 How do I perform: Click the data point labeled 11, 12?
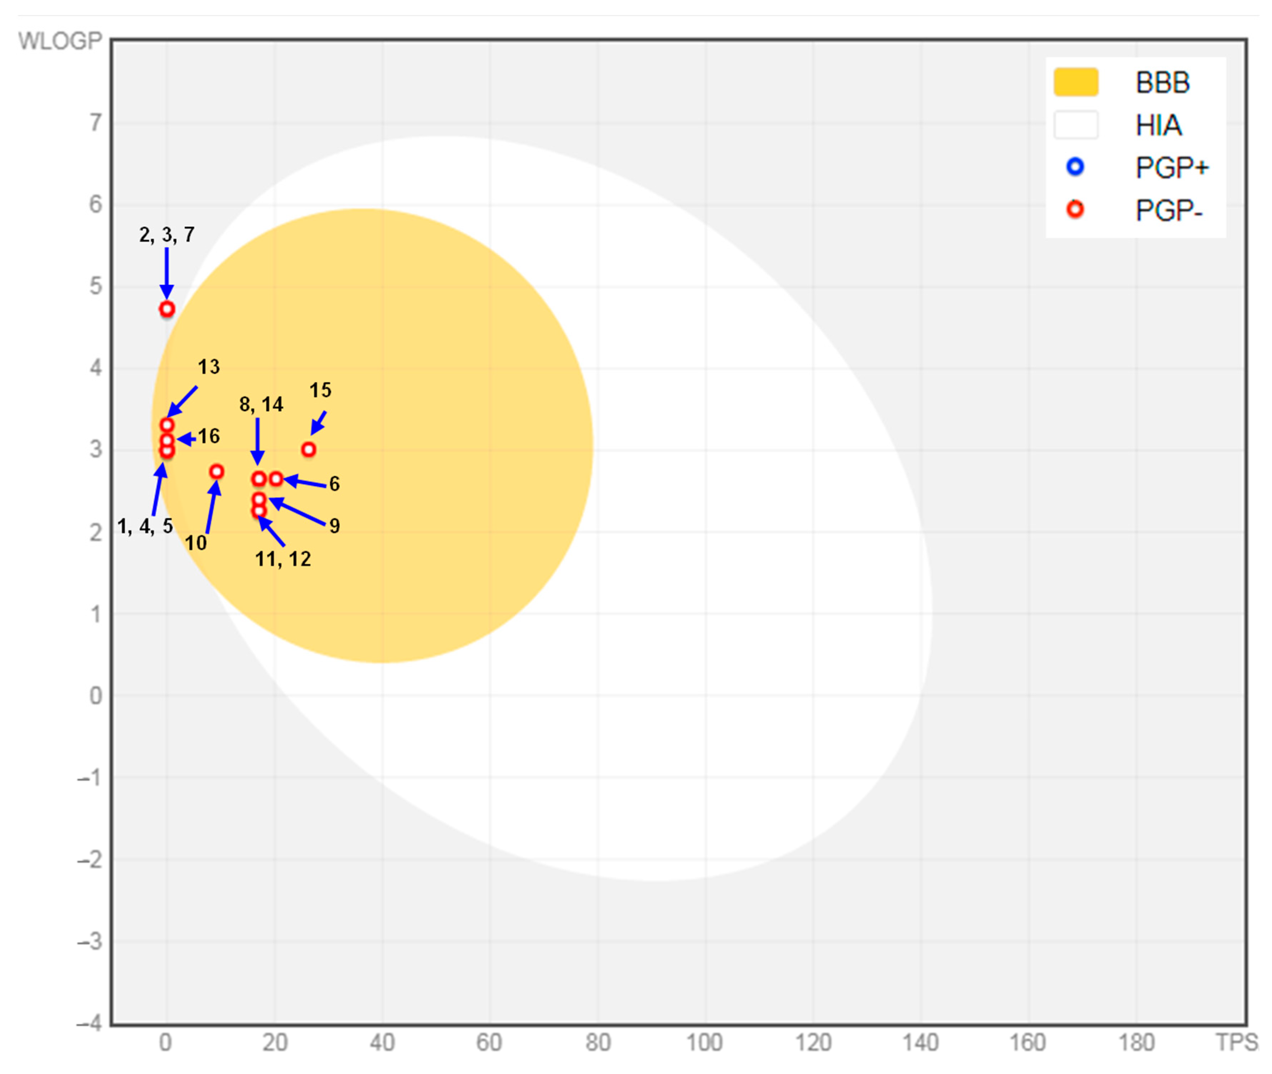click(259, 512)
